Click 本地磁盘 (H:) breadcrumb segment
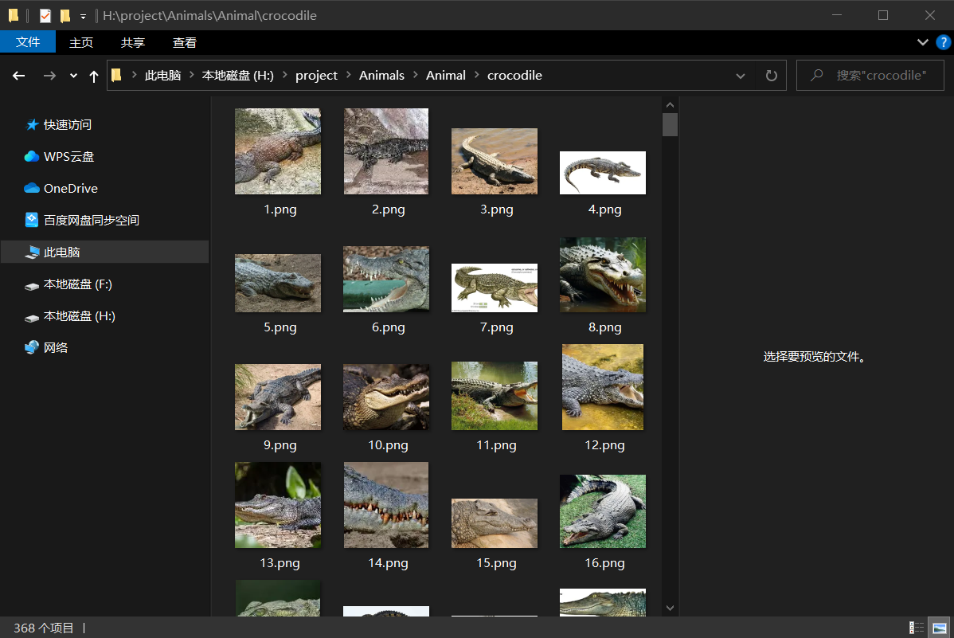The width and height of the screenshot is (954, 638). (238, 76)
